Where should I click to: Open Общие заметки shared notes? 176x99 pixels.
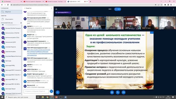click(x=11, y=19)
